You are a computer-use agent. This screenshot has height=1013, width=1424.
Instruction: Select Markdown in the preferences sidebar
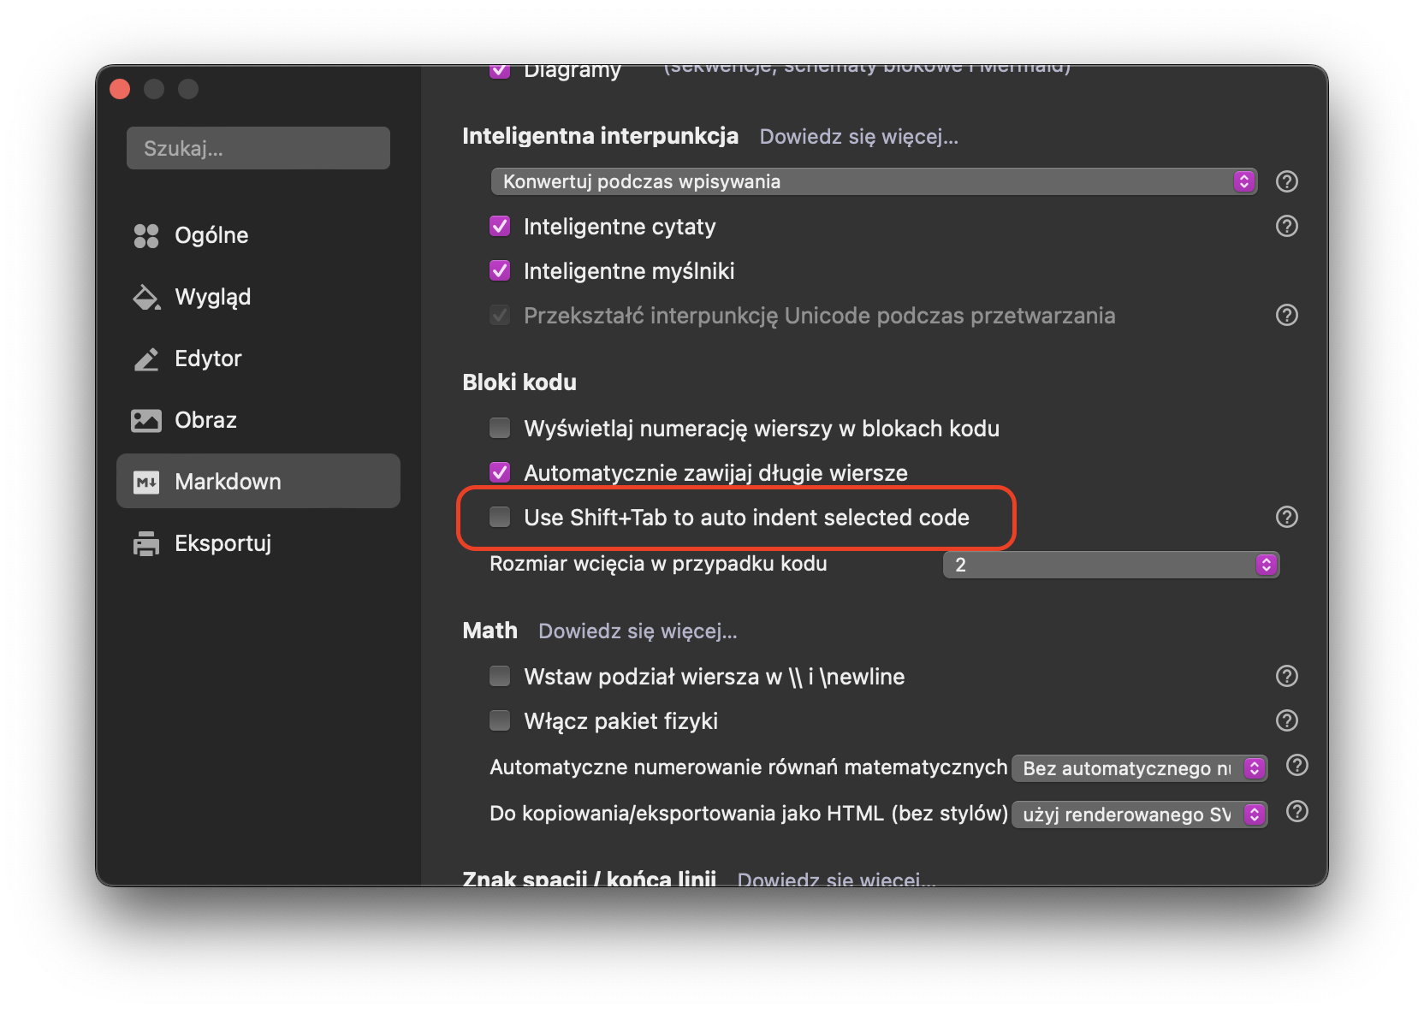[228, 481]
